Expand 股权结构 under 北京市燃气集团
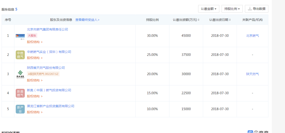Screen dimensions: 285x133 [35, 42]
